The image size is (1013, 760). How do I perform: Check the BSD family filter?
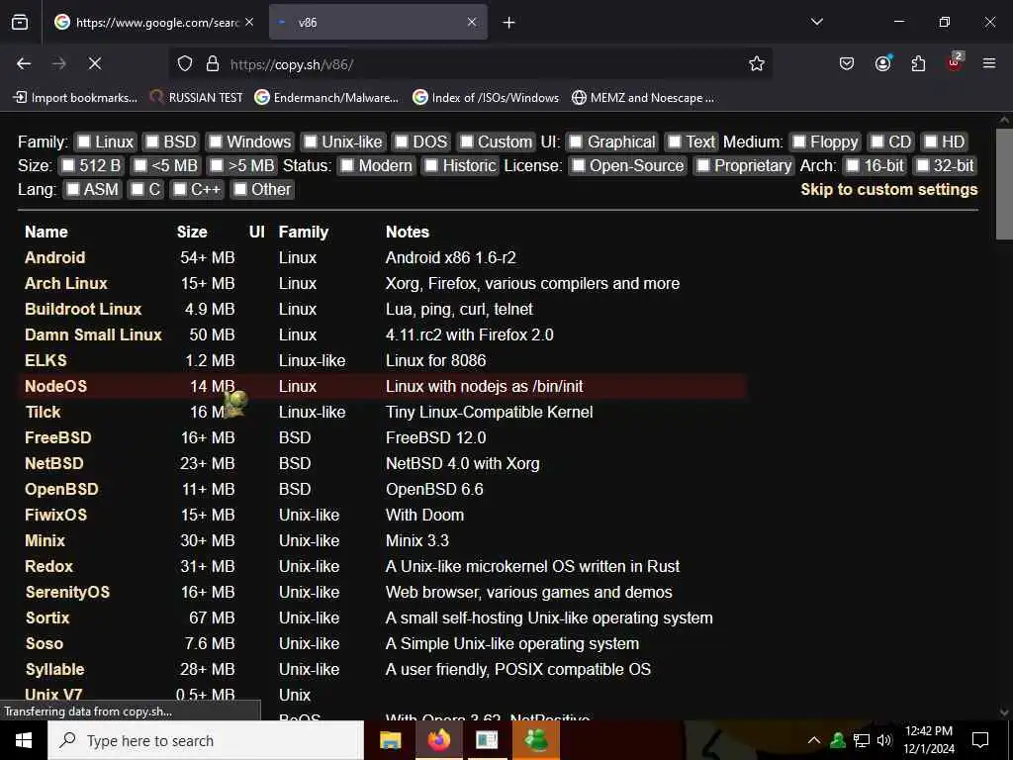[x=151, y=142]
